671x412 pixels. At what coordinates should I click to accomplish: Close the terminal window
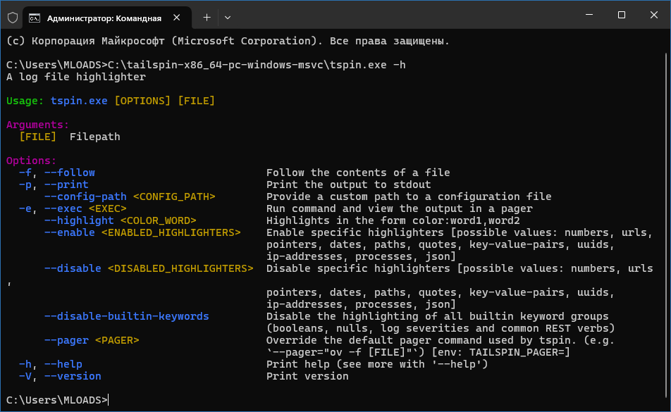653,15
